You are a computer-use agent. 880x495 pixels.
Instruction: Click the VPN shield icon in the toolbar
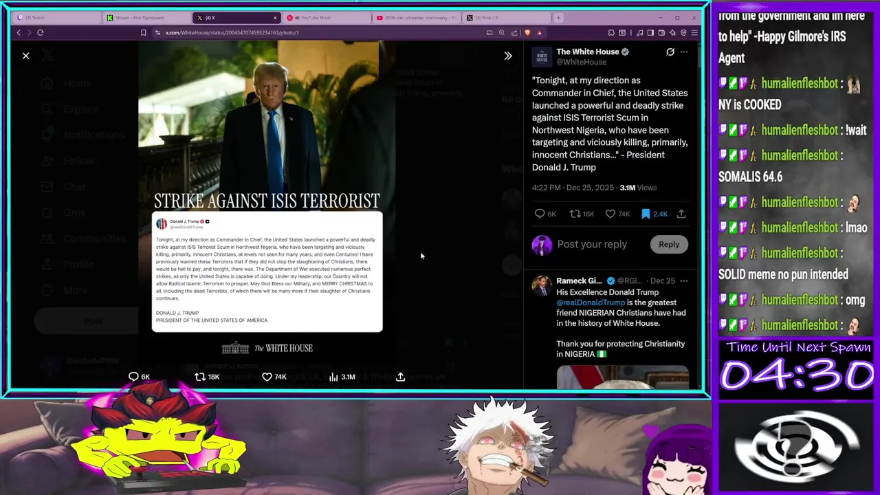[683, 32]
